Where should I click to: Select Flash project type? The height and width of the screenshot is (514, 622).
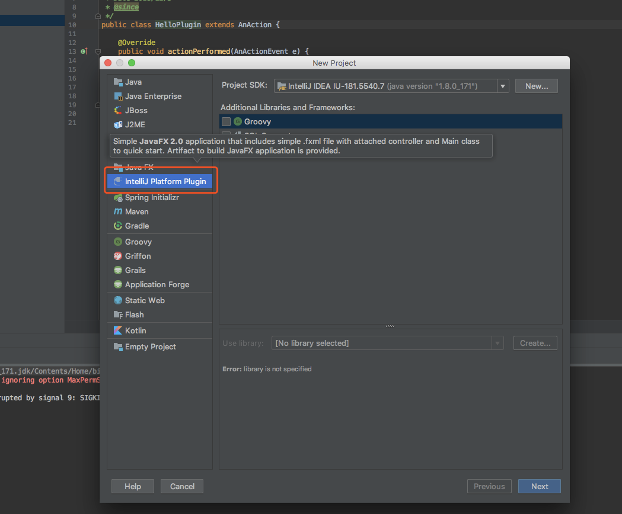(160, 314)
